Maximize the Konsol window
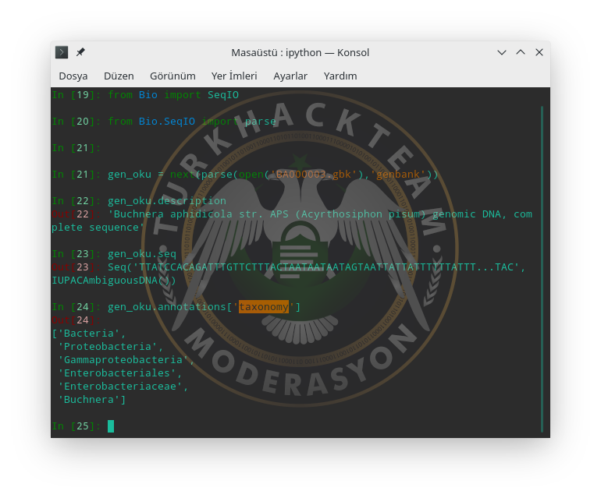The width and height of the screenshot is (601, 498). 521,52
